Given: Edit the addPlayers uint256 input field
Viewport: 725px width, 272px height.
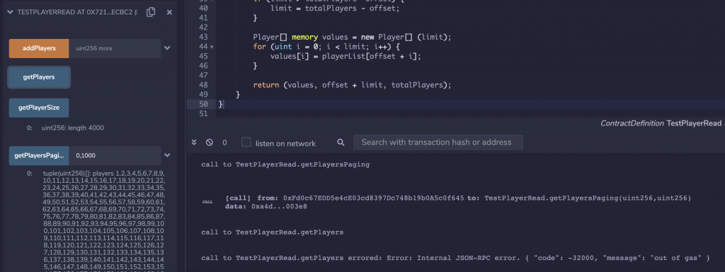Looking at the screenshot, I should pyautogui.click(x=115, y=48).
